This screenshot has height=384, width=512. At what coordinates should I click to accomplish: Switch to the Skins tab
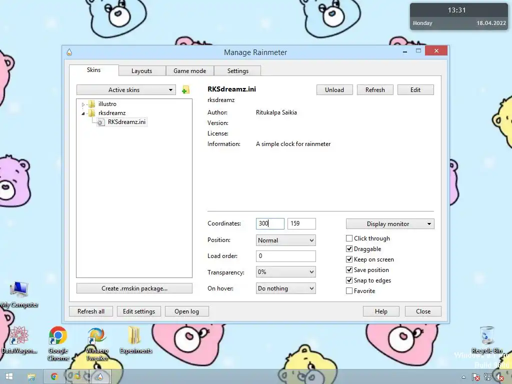click(x=93, y=70)
